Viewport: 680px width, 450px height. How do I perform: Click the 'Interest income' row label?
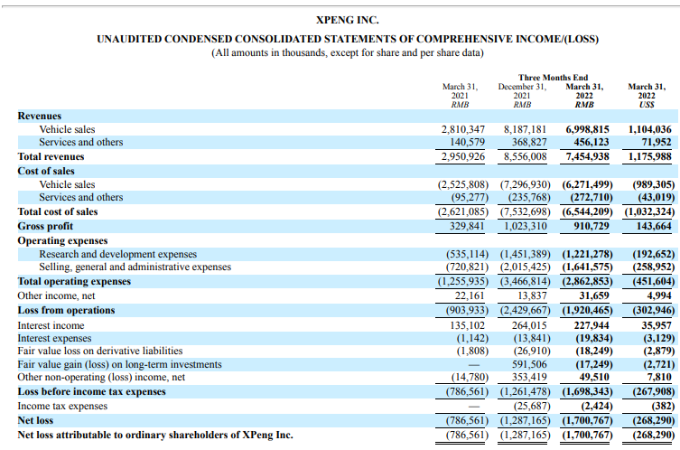[x=51, y=326]
